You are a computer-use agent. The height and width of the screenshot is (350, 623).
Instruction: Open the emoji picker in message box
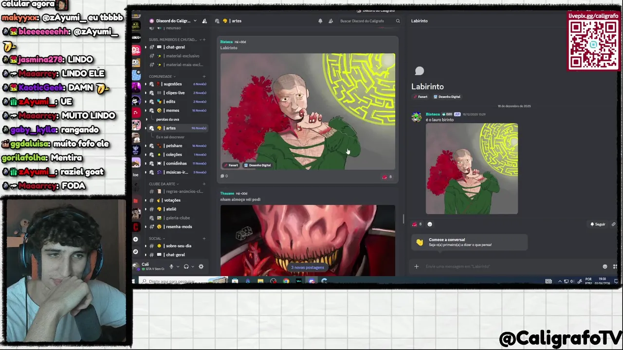pos(605,266)
